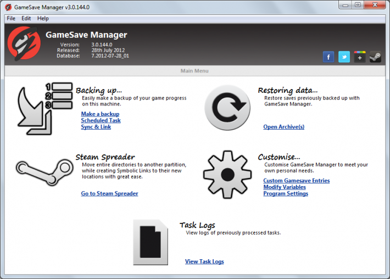Click the Backing up arrow icon
Viewport: 390px width, 279px height.
(x=45, y=109)
